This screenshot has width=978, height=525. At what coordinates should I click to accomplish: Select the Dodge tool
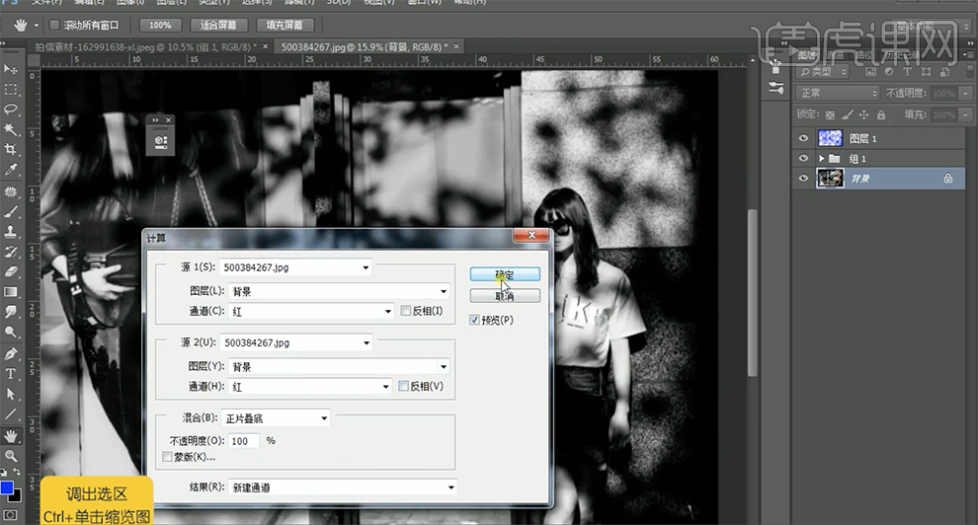pos(11,332)
